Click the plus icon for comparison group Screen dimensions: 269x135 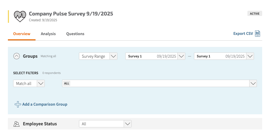point(18,104)
